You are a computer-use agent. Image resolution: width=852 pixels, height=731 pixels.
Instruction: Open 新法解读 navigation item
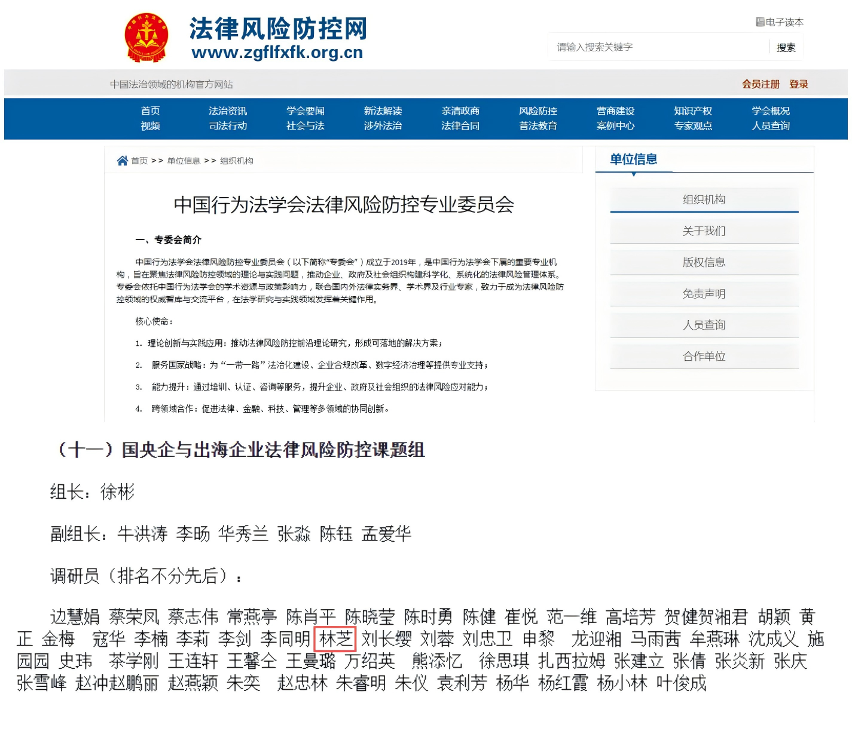383,110
